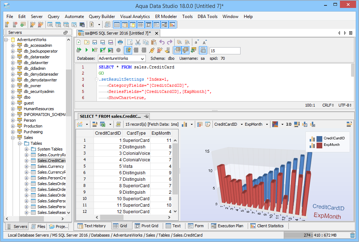
Task: Toggle the script results highlighted button beside 15 field
Action: (x=203, y=50)
